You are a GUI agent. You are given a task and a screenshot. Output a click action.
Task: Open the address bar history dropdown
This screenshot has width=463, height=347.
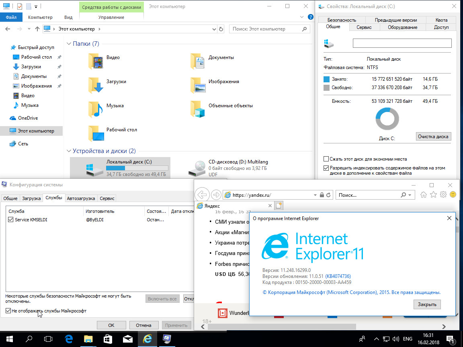tap(214, 29)
